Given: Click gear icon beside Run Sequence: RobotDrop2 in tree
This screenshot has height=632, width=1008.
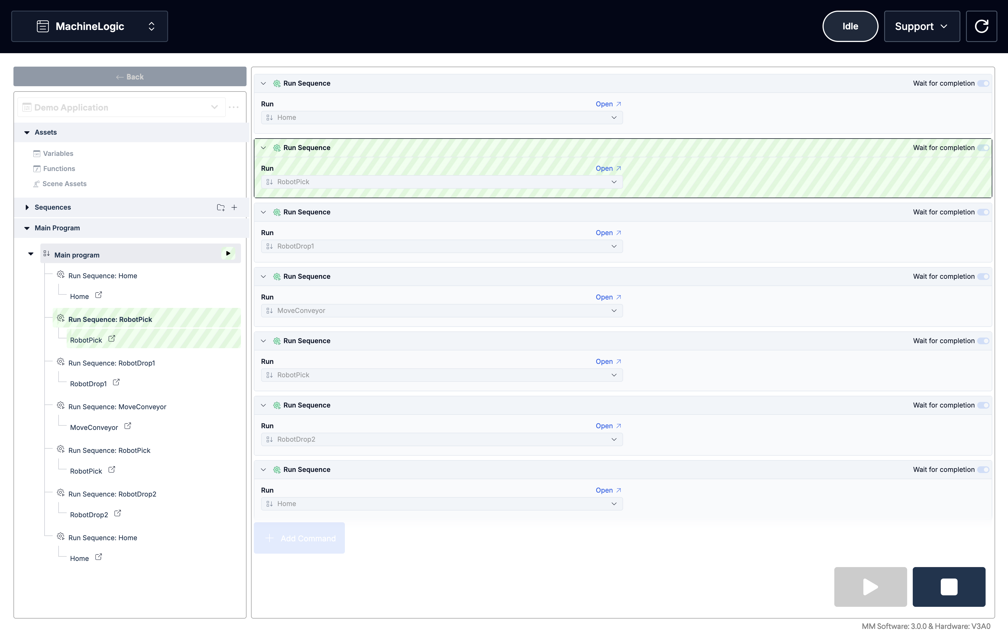Looking at the screenshot, I should (x=61, y=493).
